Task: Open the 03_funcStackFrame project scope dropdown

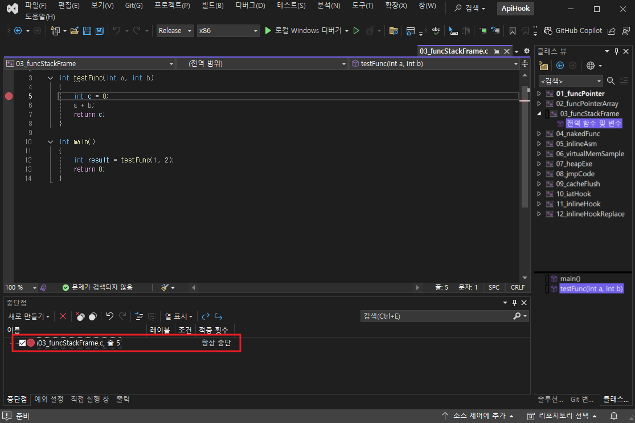Action: pos(90,64)
